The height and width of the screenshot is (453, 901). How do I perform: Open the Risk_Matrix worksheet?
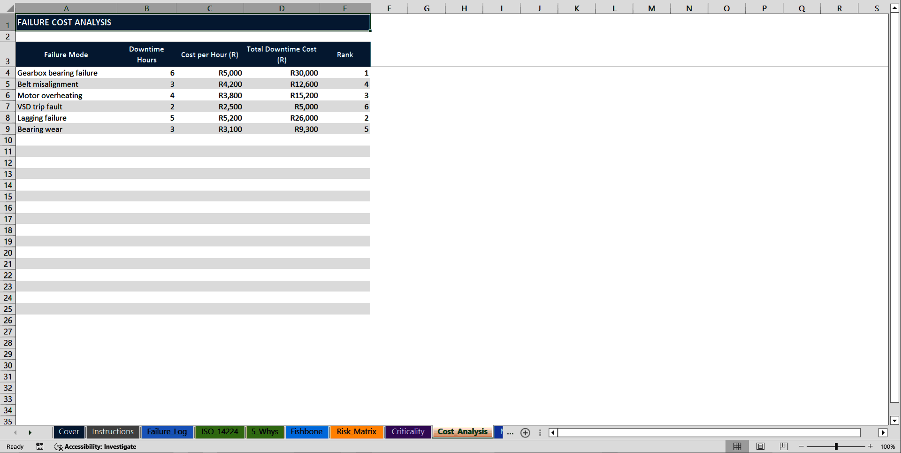coord(356,432)
